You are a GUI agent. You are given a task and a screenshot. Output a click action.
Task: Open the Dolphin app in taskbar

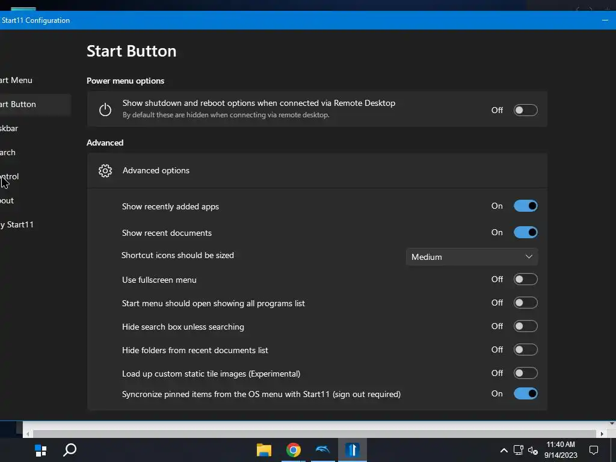pyautogui.click(x=322, y=449)
